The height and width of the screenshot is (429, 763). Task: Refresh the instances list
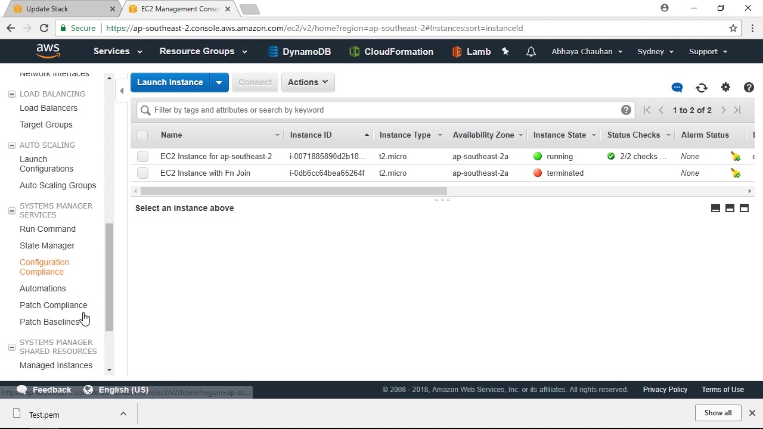702,88
